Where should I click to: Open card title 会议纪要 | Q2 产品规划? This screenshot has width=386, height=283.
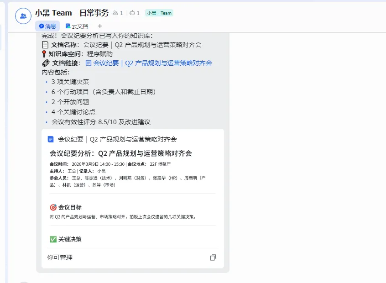[x=117, y=139]
